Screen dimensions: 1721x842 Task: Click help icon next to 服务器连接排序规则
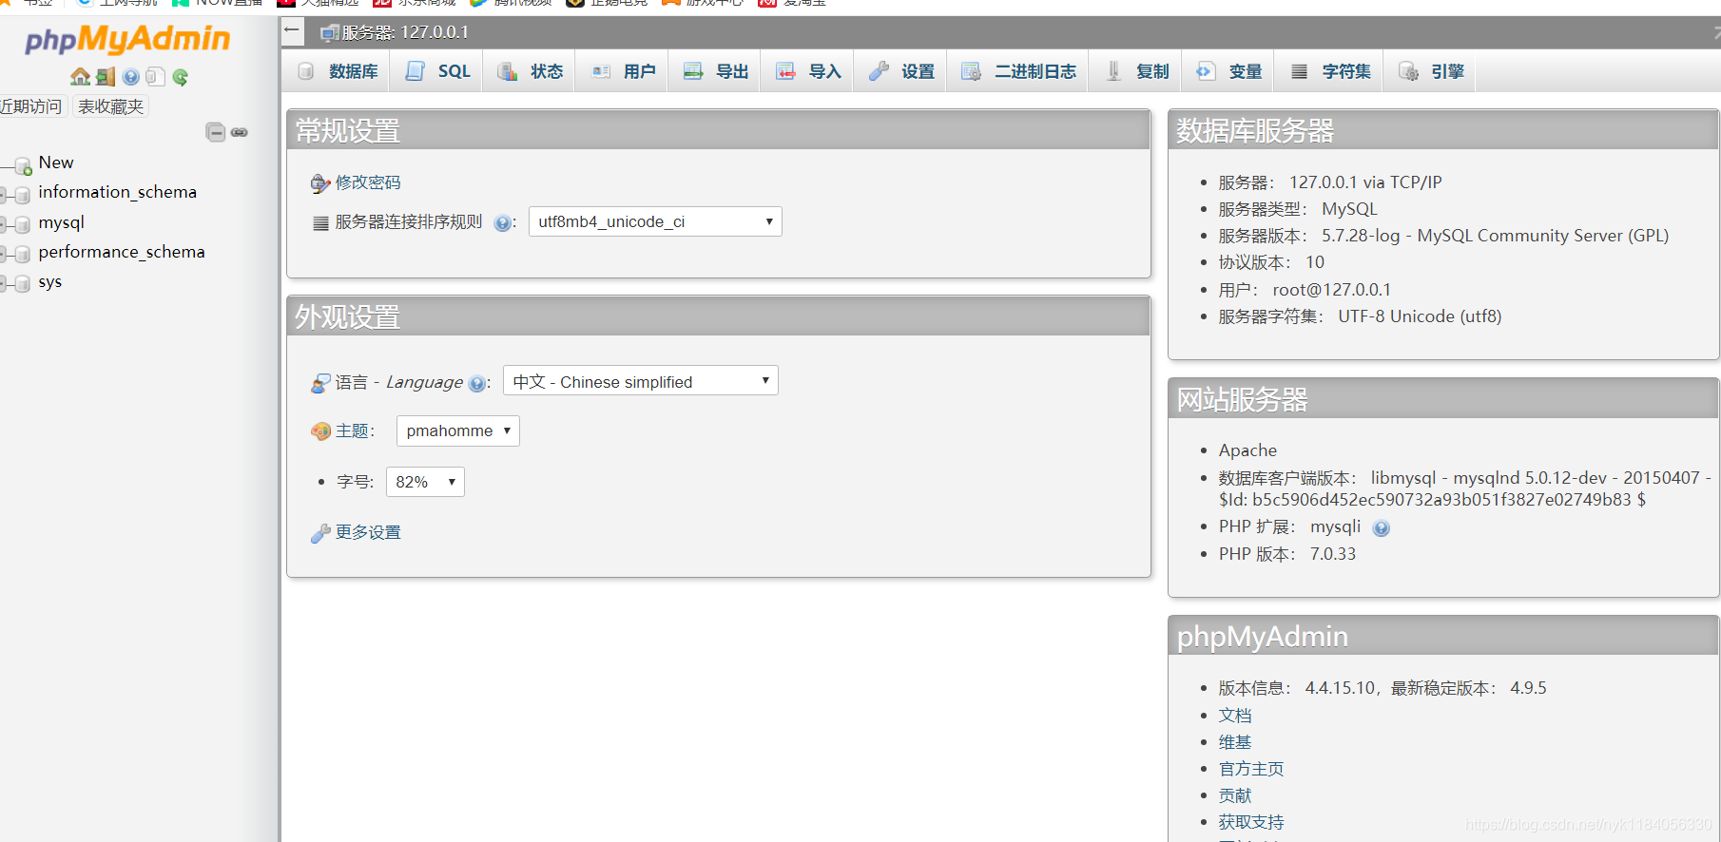502,223
